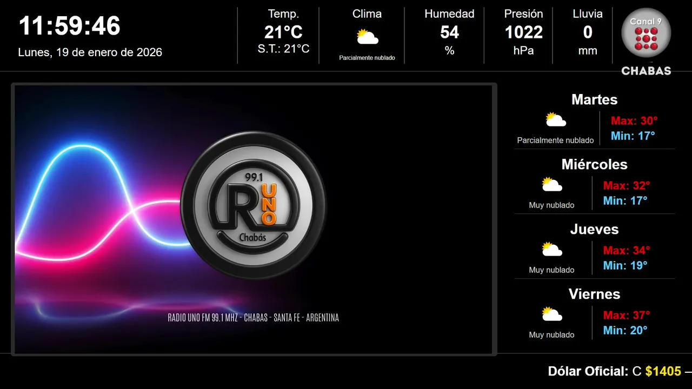Click the $1405 dollar price in ticker

click(663, 372)
